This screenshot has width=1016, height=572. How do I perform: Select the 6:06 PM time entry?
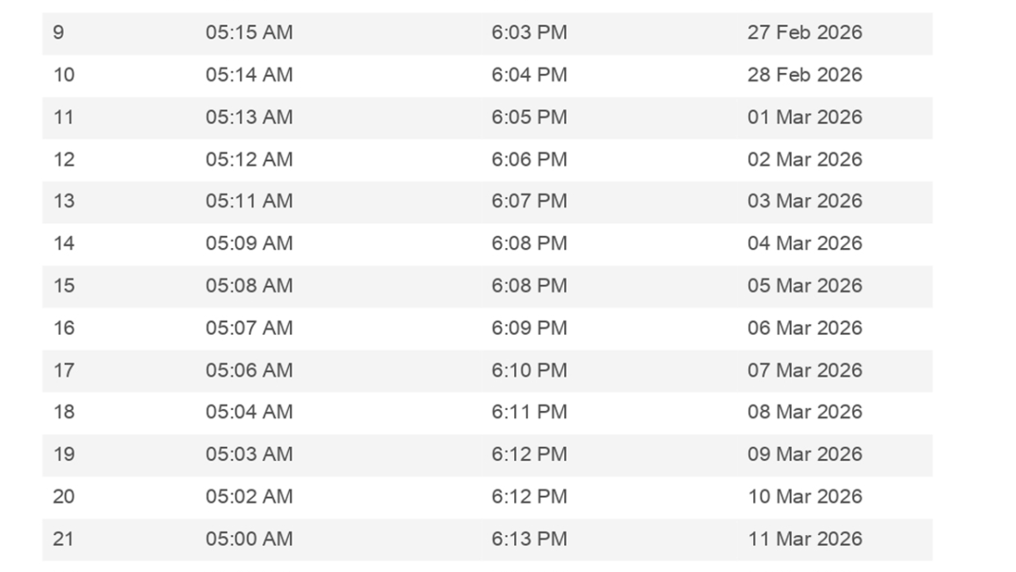coord(529,159)
